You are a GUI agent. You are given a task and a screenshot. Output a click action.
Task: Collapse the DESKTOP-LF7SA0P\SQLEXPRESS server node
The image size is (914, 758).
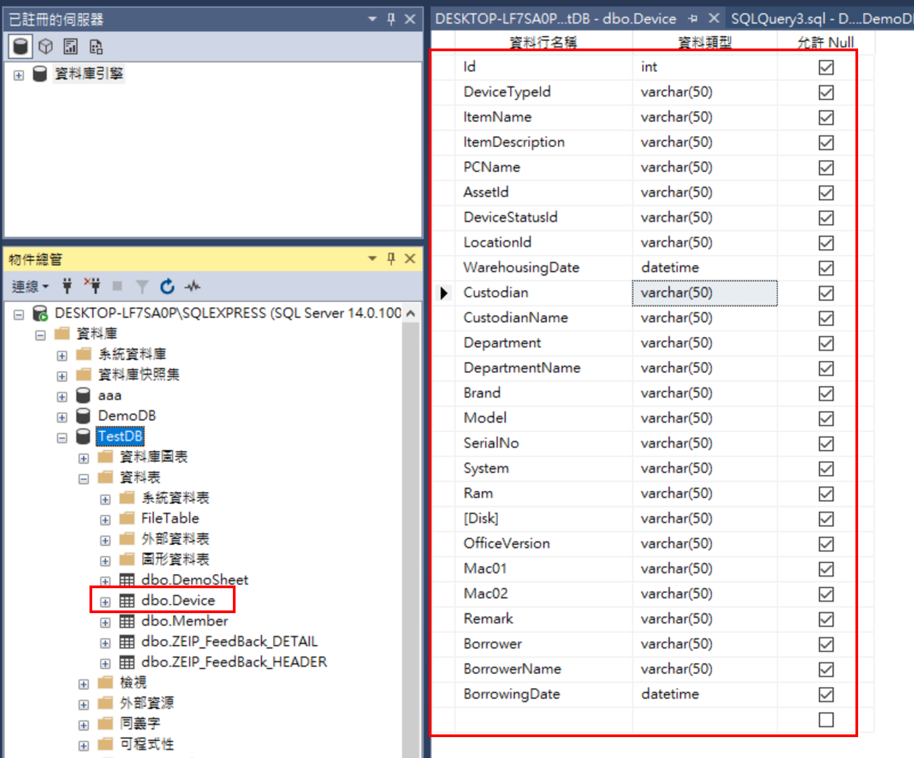point(19,314)
